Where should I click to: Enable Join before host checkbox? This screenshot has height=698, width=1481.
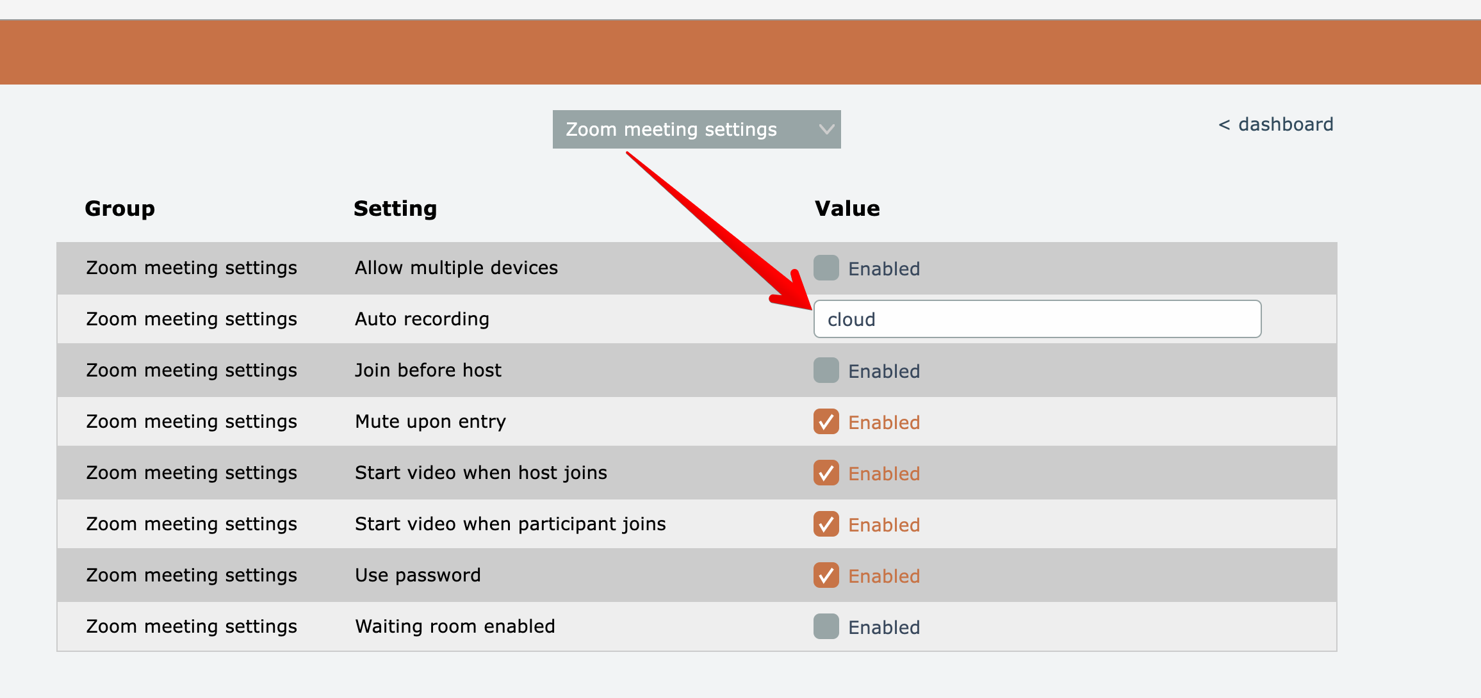tap(826, 370)
